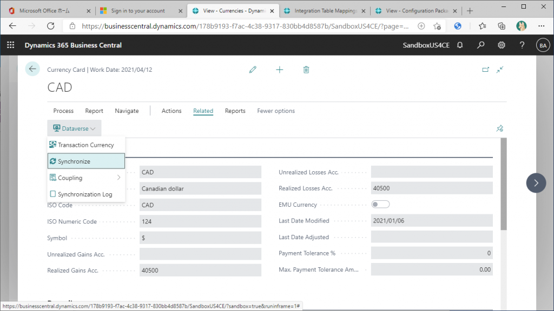This screenshot has width=554, height=311.
Task: Open the notifications bell icon
Action: (460, 45)
